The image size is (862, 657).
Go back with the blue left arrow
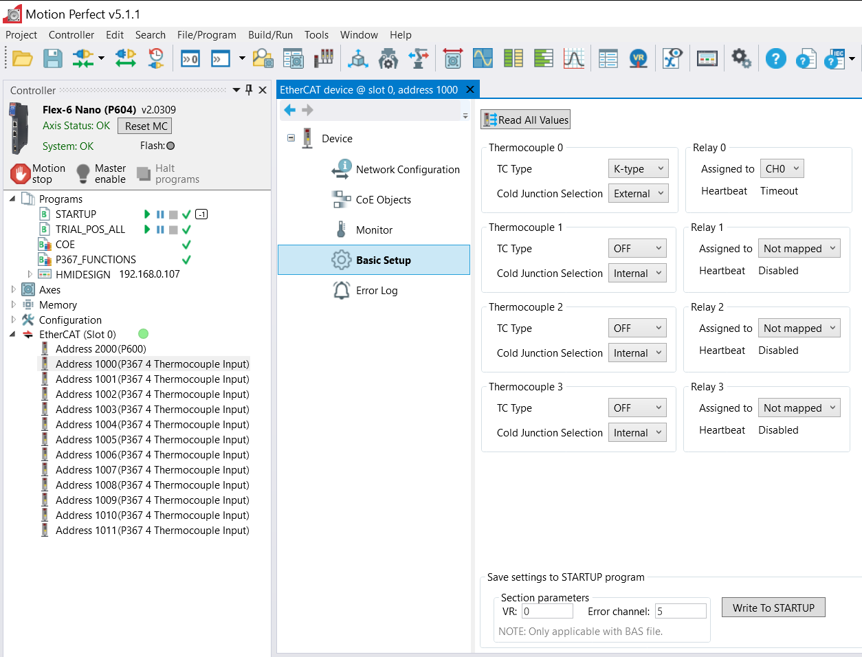pos(289,110)
